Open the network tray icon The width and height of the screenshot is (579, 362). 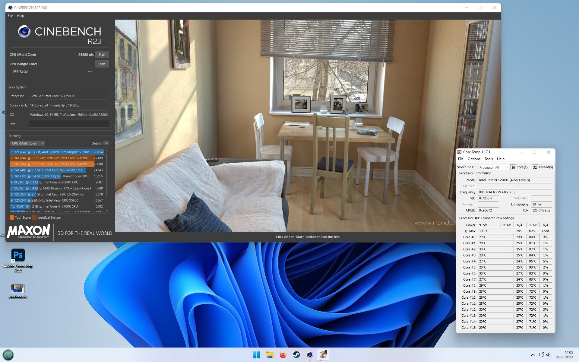click(x=541, y=355)
